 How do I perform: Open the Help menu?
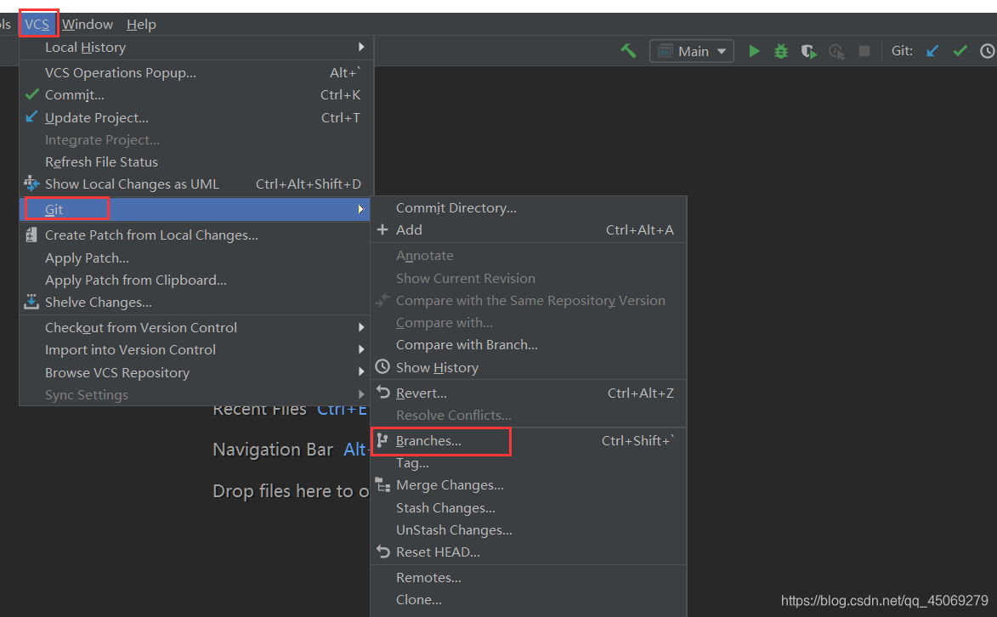[141, 24]
